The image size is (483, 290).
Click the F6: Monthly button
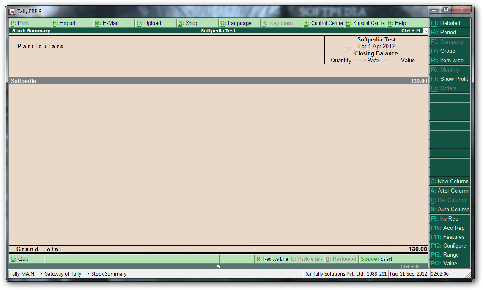click(450, 70)
